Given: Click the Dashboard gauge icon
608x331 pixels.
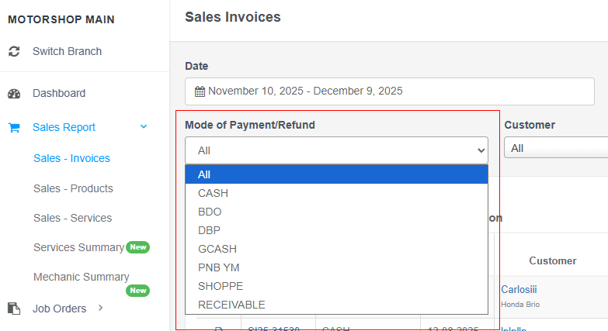Looking at the screenshot, I should tap(14, 93).
